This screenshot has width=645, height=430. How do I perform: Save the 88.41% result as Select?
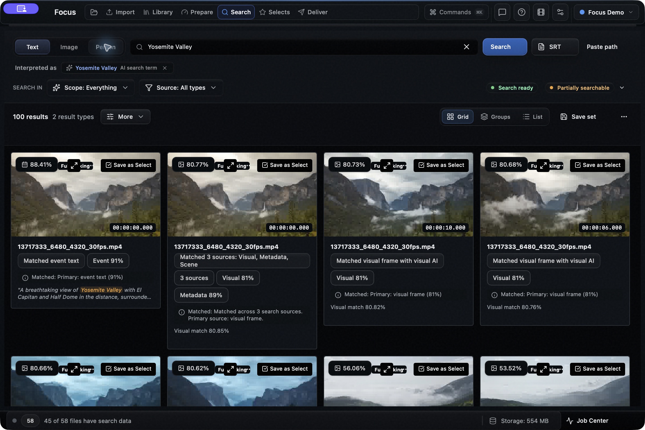point(128,165)
